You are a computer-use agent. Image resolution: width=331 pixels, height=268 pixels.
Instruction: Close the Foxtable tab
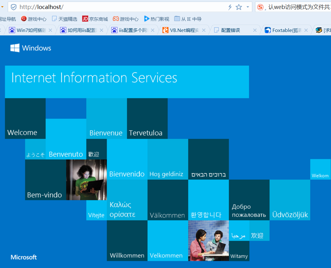click(x=306, y=30)
